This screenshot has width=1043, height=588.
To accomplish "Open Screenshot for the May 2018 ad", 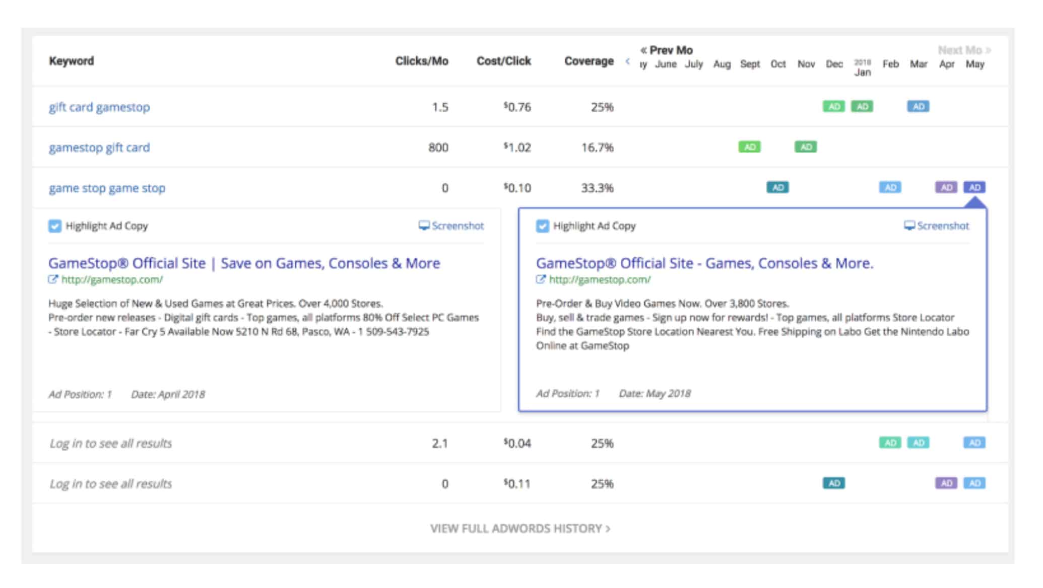I will pos(937,226).
